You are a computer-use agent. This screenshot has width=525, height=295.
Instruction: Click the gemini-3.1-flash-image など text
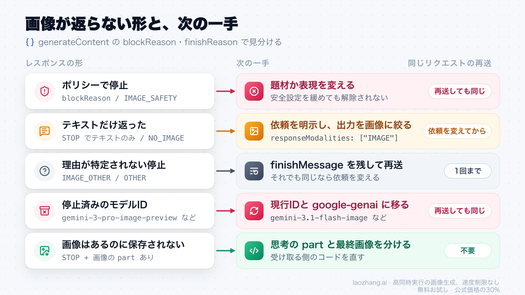click(329, 218)
